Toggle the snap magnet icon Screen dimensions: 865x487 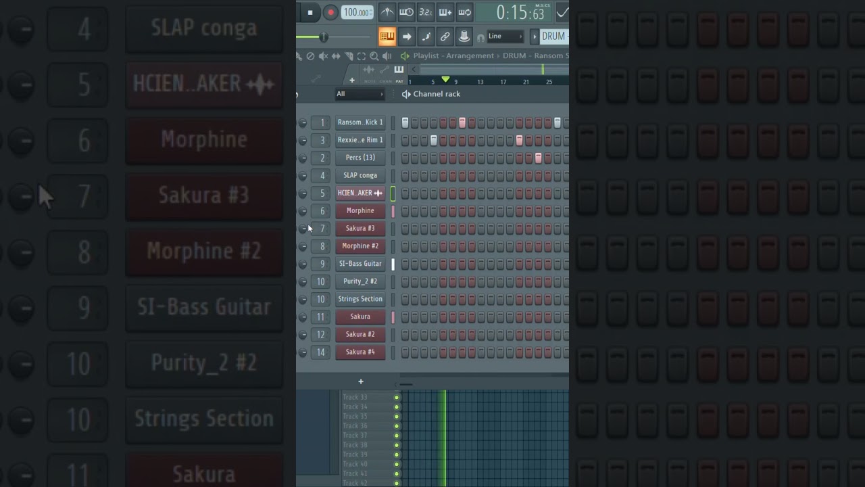pyautogui.click(x=480, y=38)
